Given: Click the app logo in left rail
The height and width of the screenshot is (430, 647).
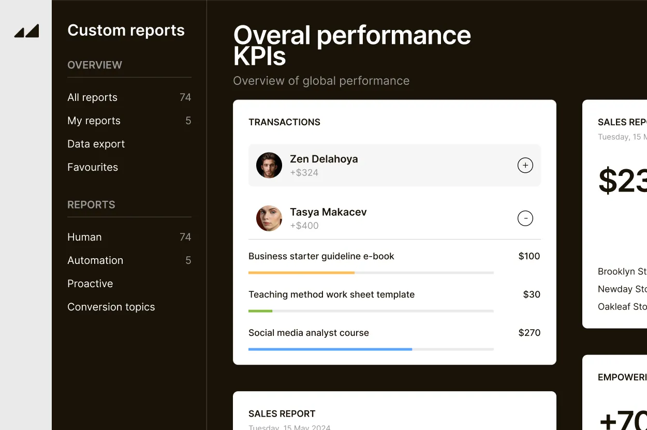Looking at the screenshot, I should [26, 31].
